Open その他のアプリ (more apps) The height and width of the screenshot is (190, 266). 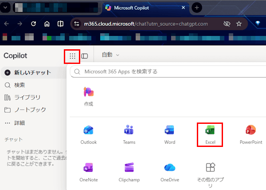(x=210, y=175)
